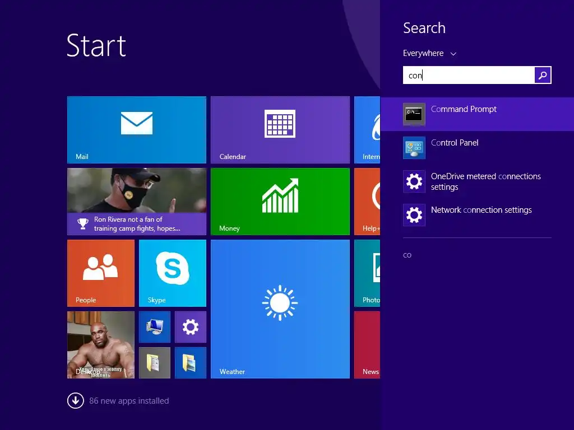
Task: Open the Photos tile
Action: tap(367, 273)
